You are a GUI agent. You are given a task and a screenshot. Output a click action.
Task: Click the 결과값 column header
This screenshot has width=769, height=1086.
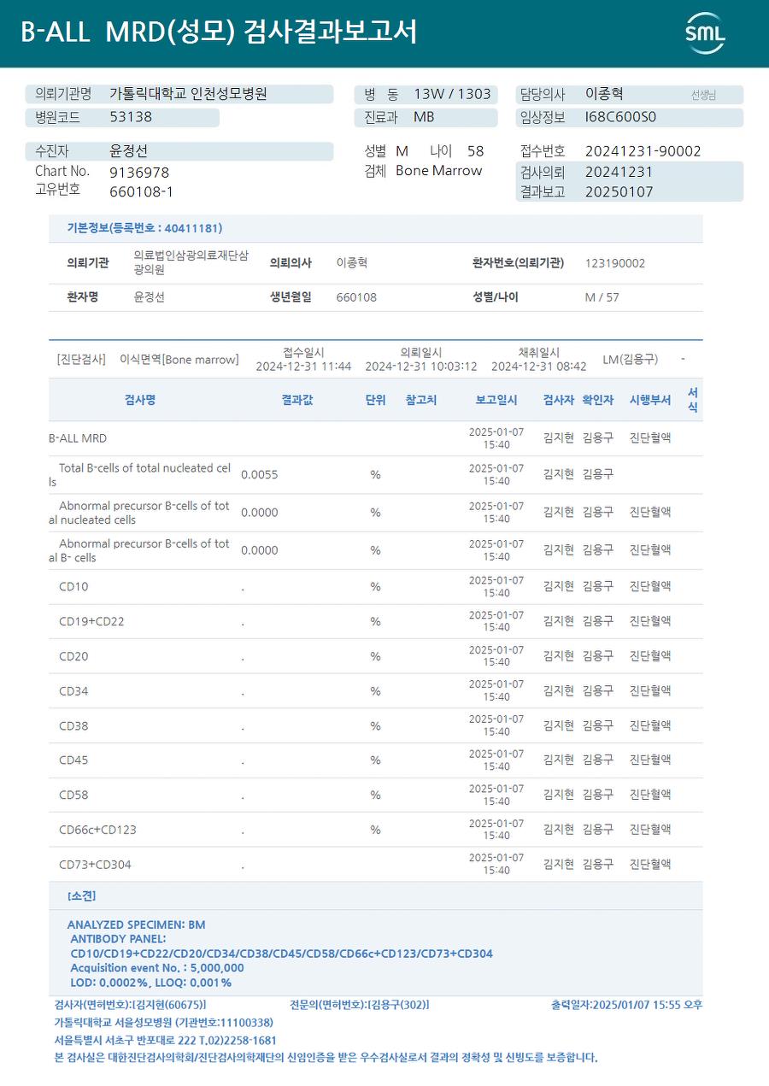point(297,400)
